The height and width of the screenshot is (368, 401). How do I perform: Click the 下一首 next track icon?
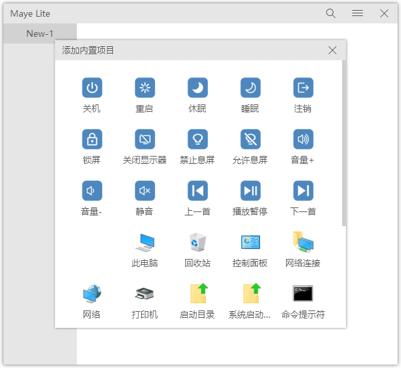pyautogui.click(x=303, y=191)
